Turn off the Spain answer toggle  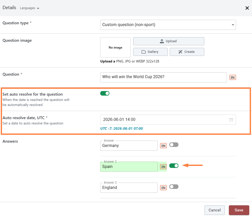point(174,166)
